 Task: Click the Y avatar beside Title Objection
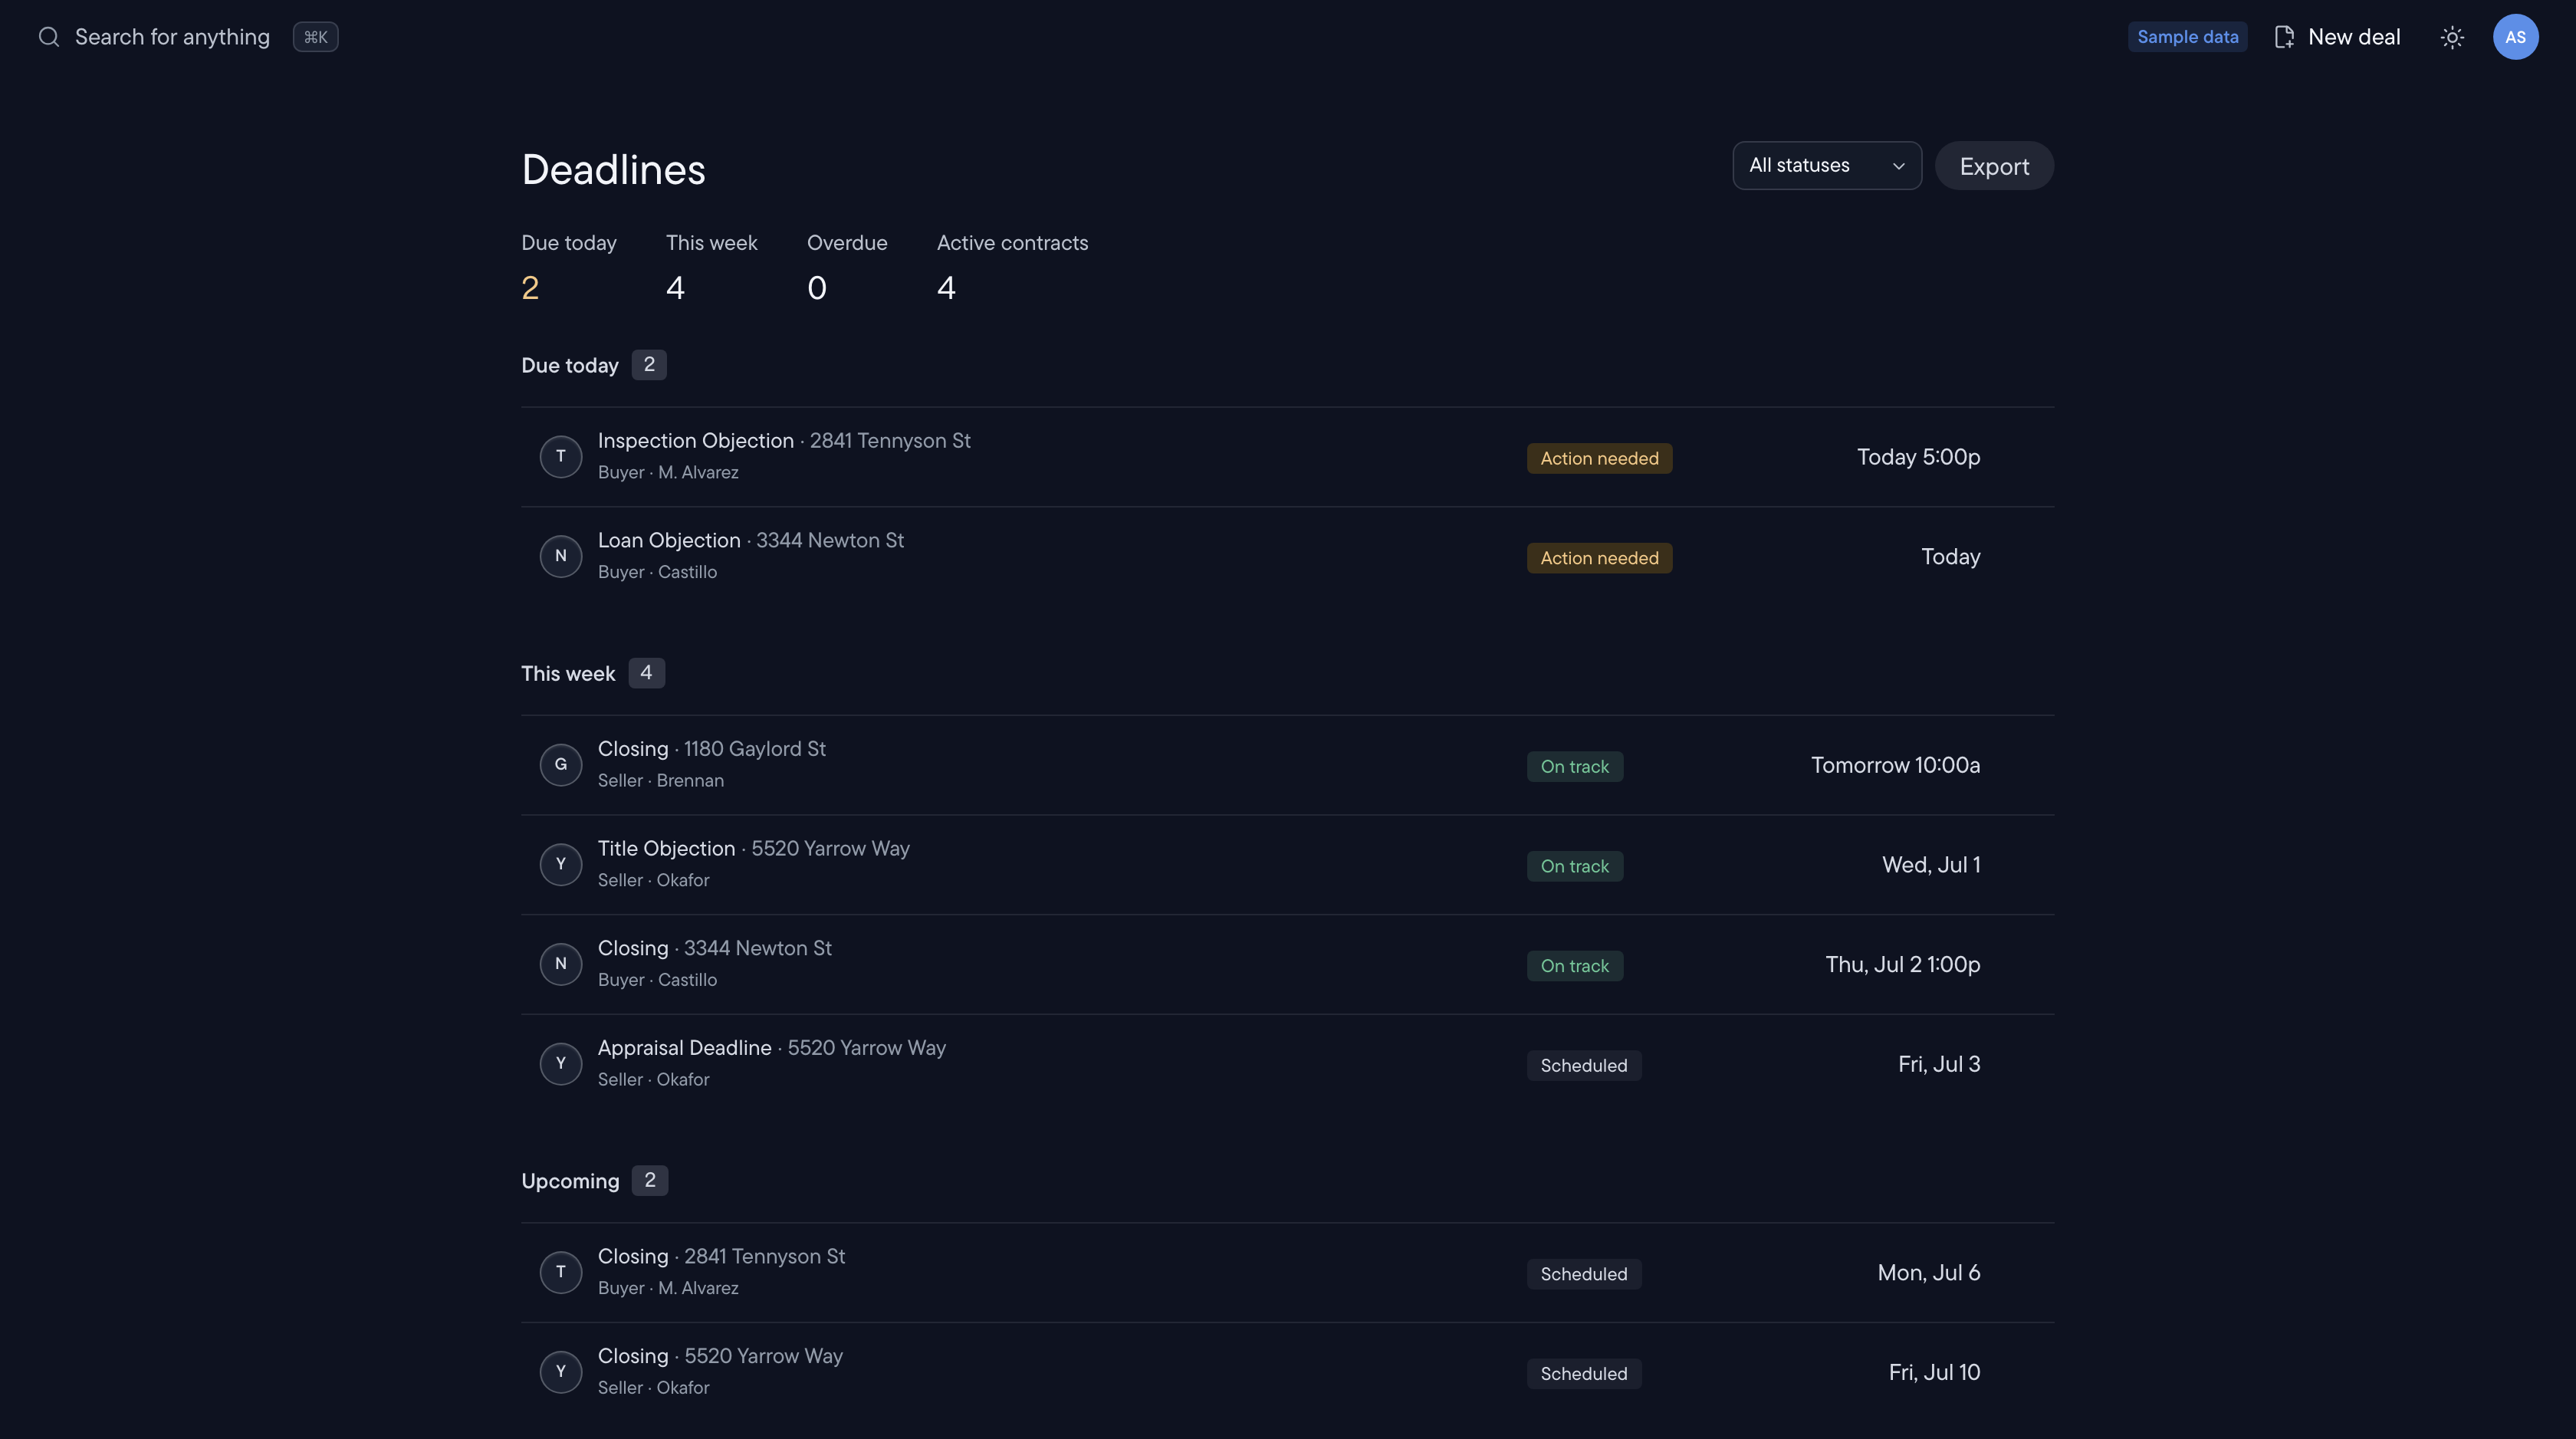pos(561,864)
